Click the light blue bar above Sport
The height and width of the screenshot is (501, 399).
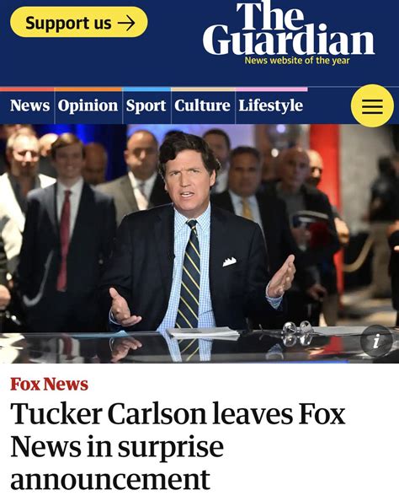(146, 89)
